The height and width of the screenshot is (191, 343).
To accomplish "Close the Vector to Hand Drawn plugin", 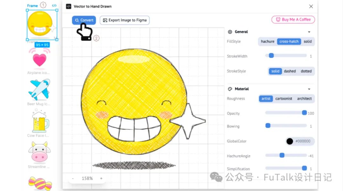I will pos(311,6).
